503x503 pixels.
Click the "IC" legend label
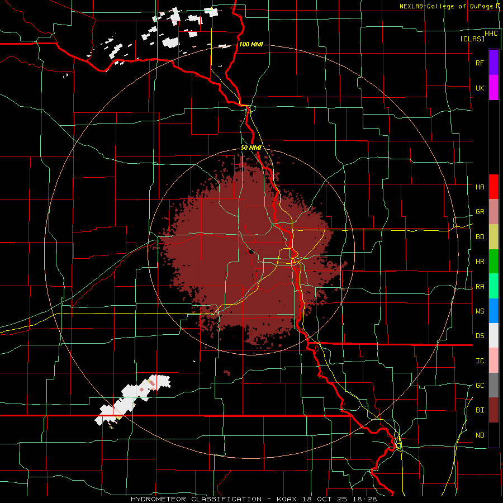(480, 361)
